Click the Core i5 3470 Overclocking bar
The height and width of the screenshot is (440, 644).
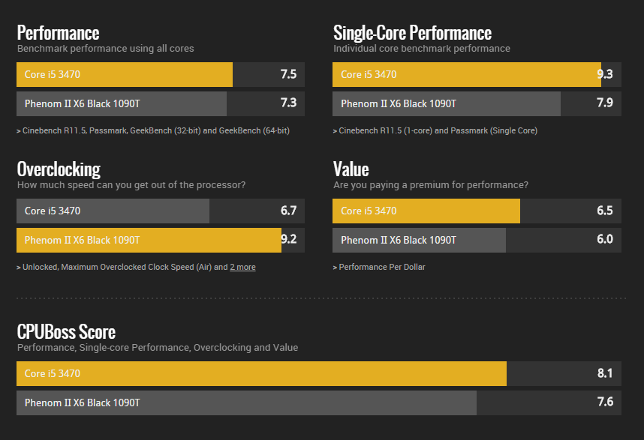[161, 211]
